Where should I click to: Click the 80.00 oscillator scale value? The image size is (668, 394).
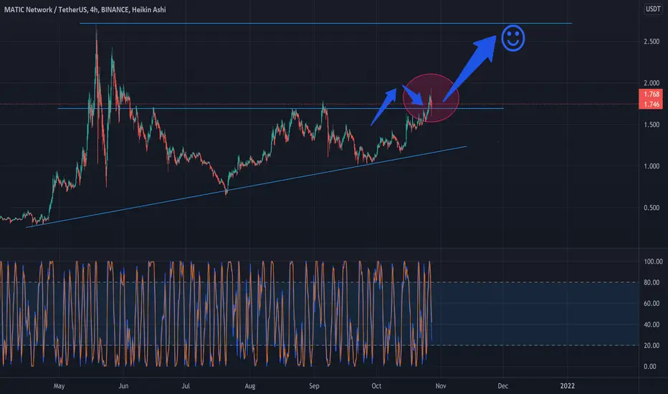(652, 282)
